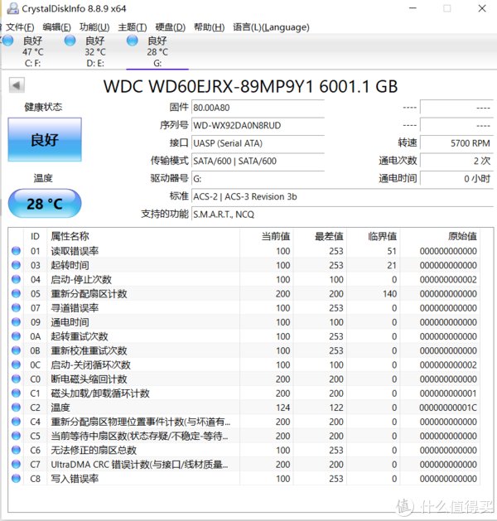Click threshold value 140 in row 05
The width and height of the screenshot is (497, 521).
point(389,294)
